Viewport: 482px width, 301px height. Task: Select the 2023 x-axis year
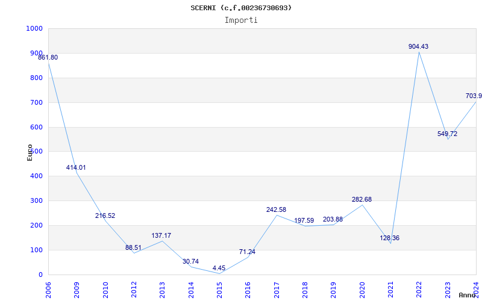(448, 290)
